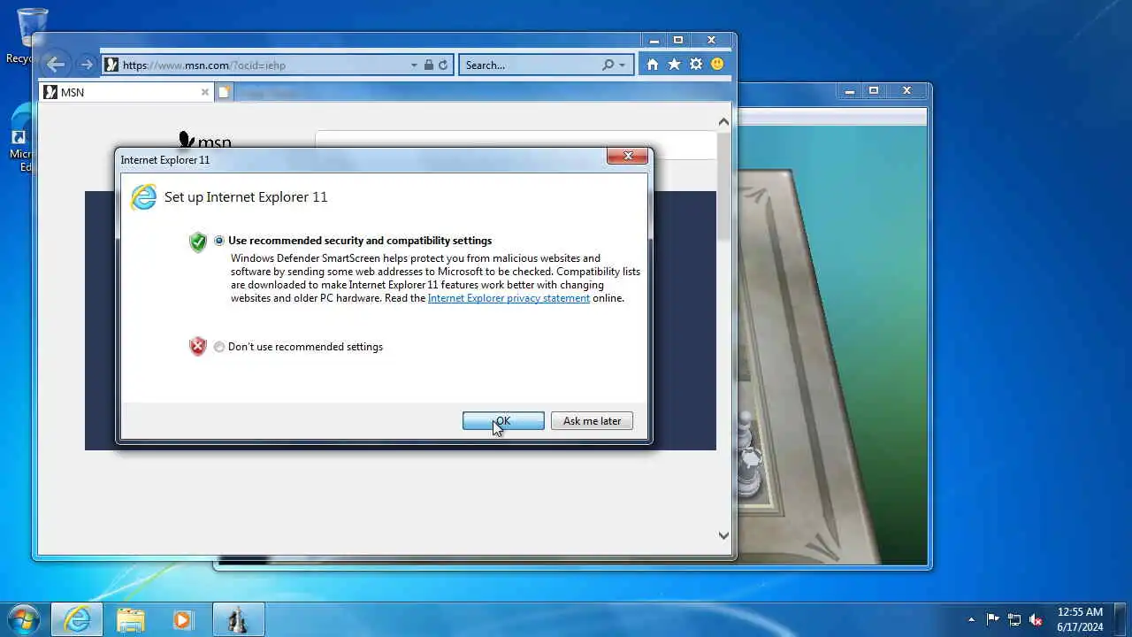The image size is (1132, 637).
Task: Select Use recommended security and compatibility settings
Action: pyautogui.click(x=219, y=241)
